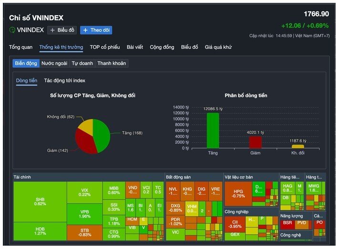337x249 pixels.
Task: Click the Theo dõi follow button
Action: 96,30
